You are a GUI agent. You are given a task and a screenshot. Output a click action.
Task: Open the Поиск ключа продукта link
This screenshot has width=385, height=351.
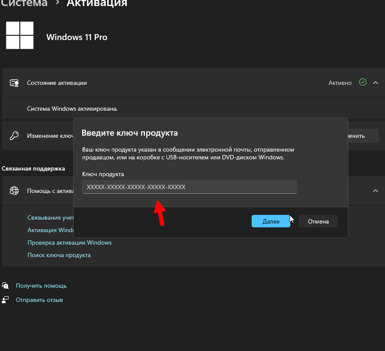click(59, 255)
